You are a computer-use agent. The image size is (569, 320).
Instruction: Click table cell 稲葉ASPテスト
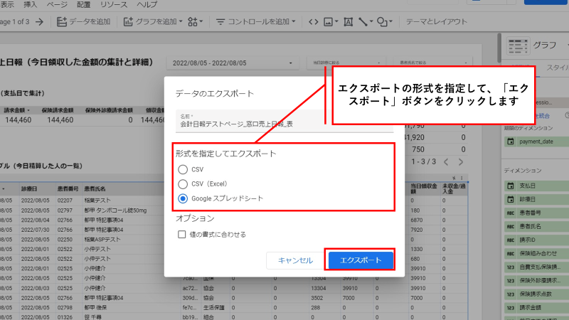pyautogui.click(x=102, y=240)
